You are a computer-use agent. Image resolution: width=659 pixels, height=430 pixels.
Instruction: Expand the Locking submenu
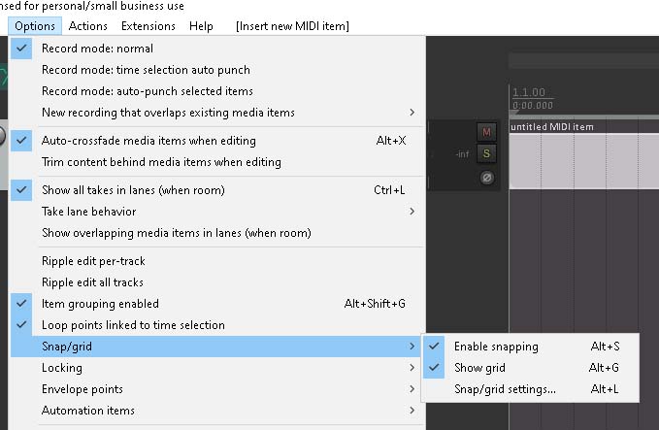215,368
